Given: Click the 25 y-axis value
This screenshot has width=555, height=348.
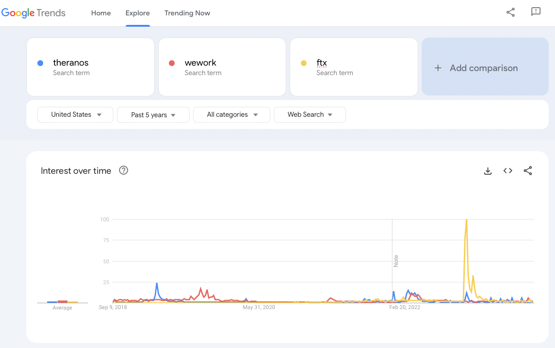Looking at the screenshot, I should click(106, 282).
